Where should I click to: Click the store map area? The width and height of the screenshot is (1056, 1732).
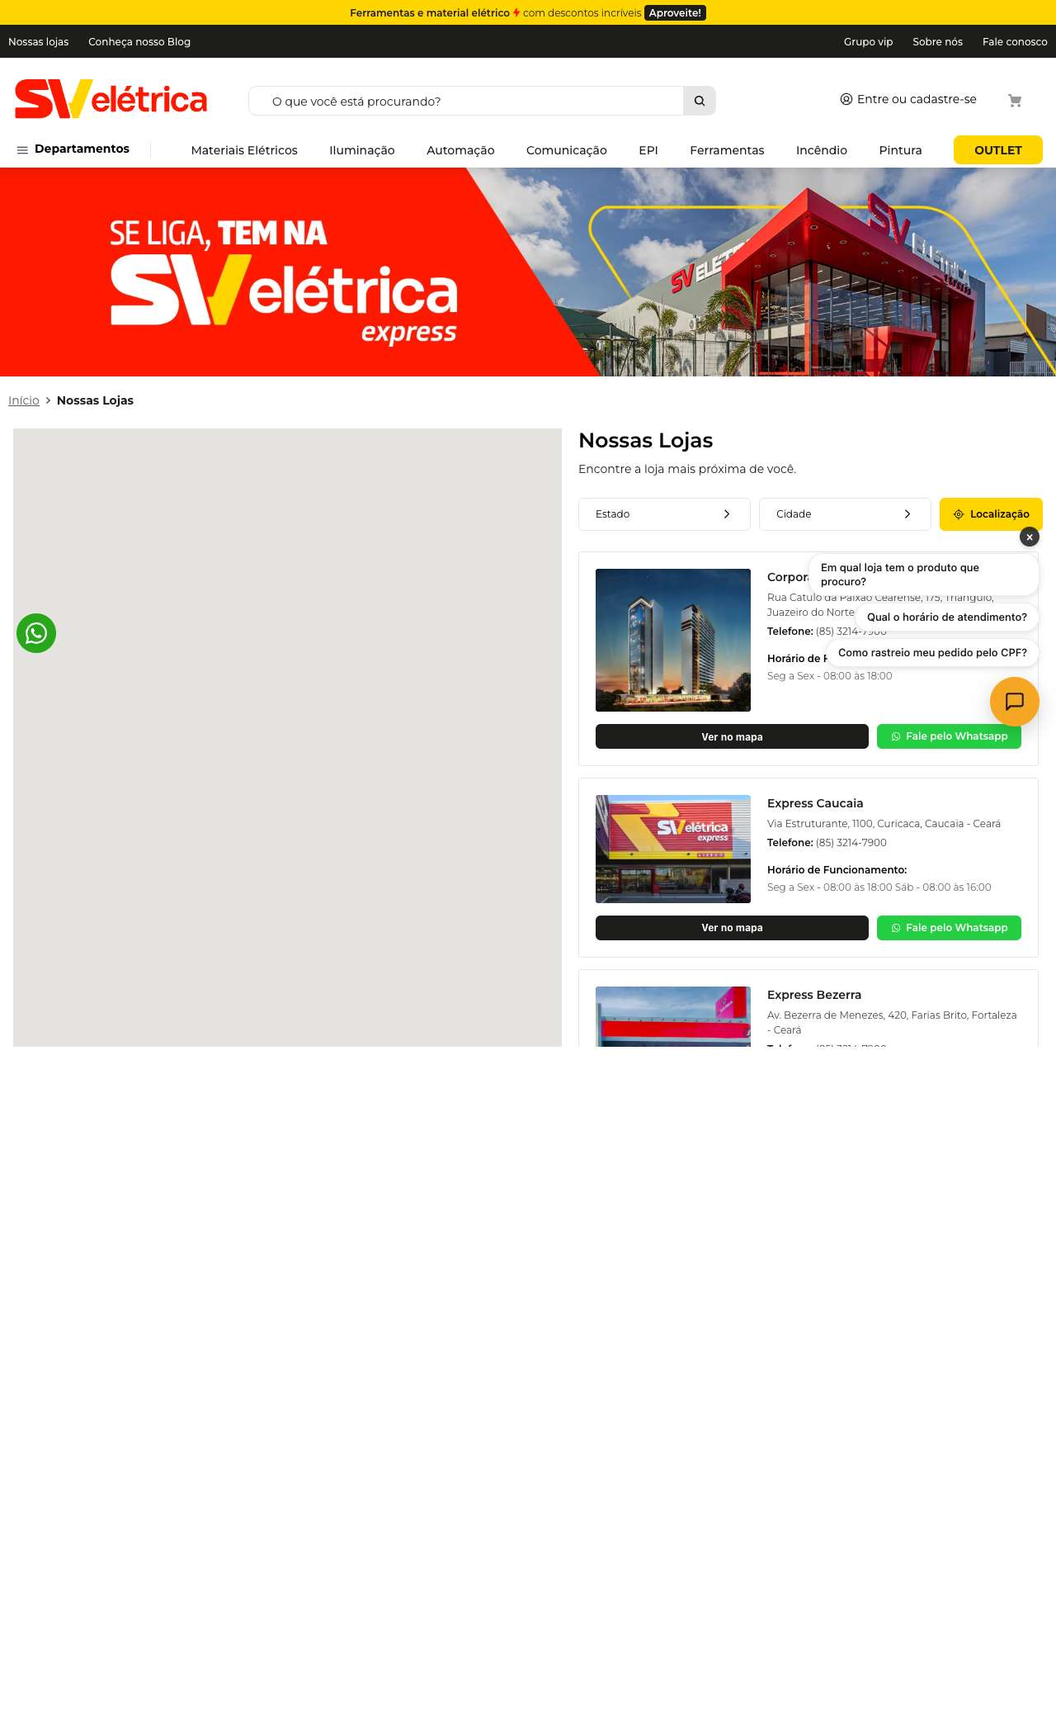pyautogui.click(x=287, y=737)
